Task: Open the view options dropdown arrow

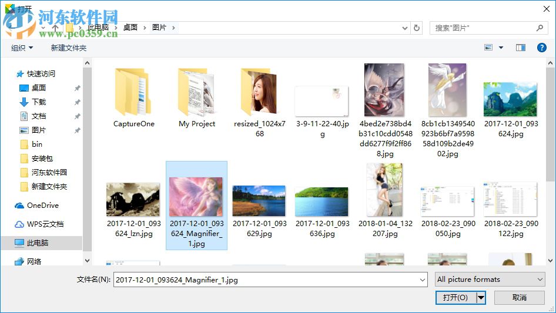Action: pos(501,48)
